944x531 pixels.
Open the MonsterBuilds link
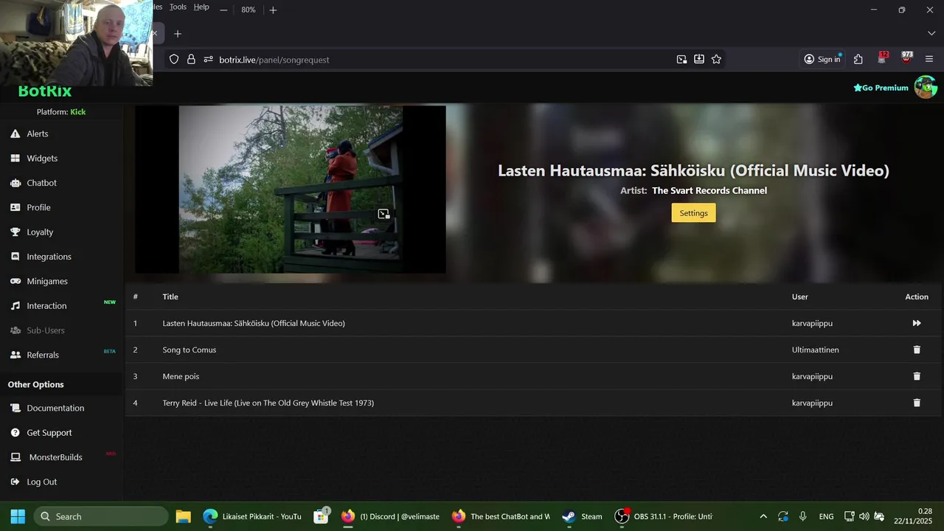point(55,457)
